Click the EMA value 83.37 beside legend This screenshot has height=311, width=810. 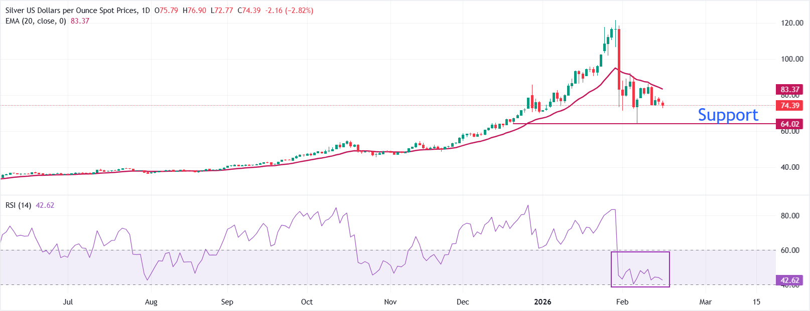pos(80,21)
